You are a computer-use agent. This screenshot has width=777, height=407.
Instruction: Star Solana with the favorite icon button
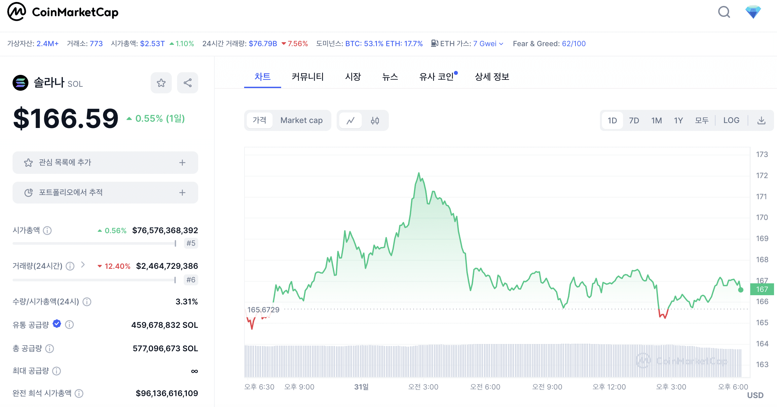pos(161,83)
